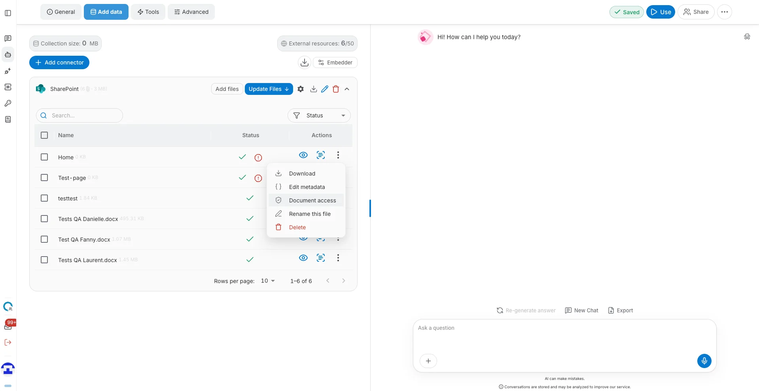This screenshot has width=759, height=391.
Task: Open the document list sidebar icon
Action: click(x=8, y=119)
